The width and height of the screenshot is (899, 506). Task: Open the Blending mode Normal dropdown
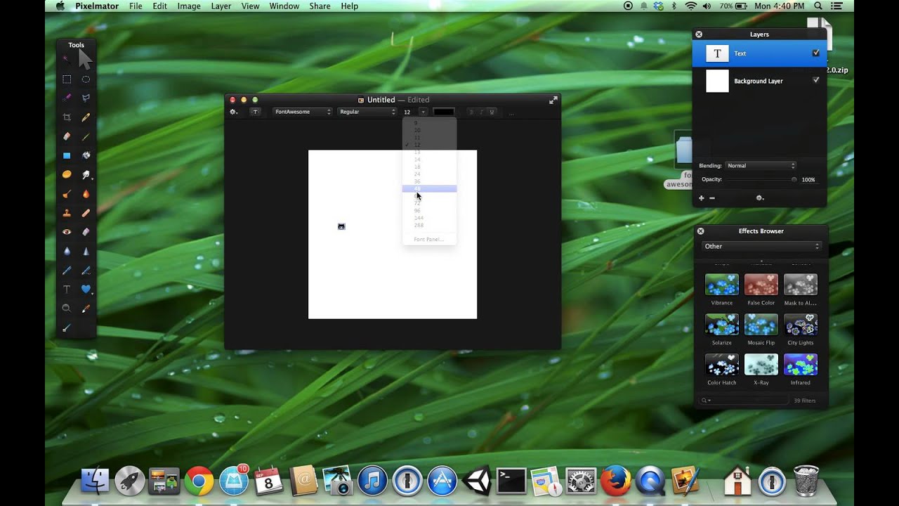pyautogui.click(x=761, y=166)
